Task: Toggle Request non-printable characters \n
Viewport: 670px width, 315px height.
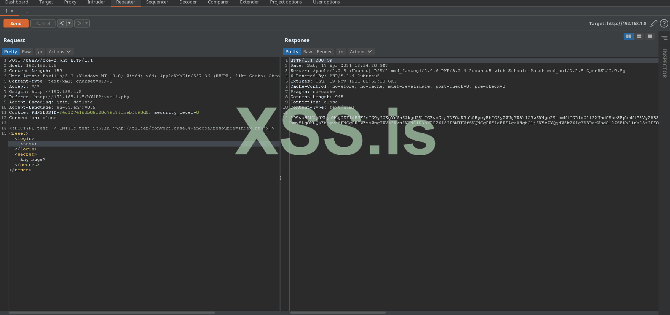Action: click(x=40, y=52)
